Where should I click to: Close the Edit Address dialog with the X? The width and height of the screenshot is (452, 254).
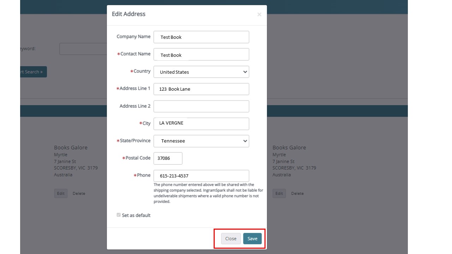pos(259,14)
